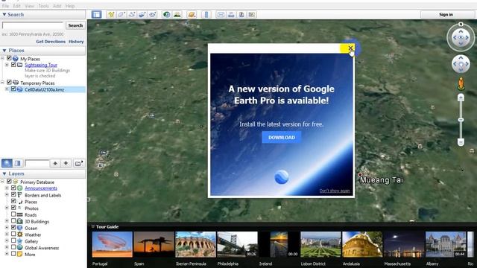This screenshot has height=268, width=477.
Task: Click the Places panel search icon
Action: [7, 163]
